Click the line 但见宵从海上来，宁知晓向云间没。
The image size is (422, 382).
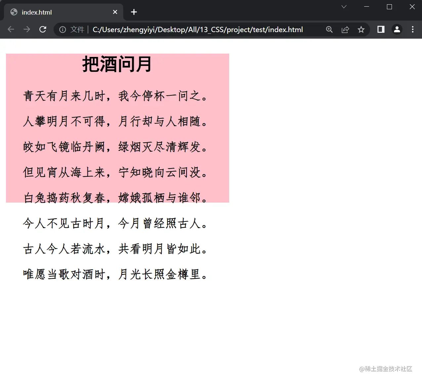[x=116, y=172]
